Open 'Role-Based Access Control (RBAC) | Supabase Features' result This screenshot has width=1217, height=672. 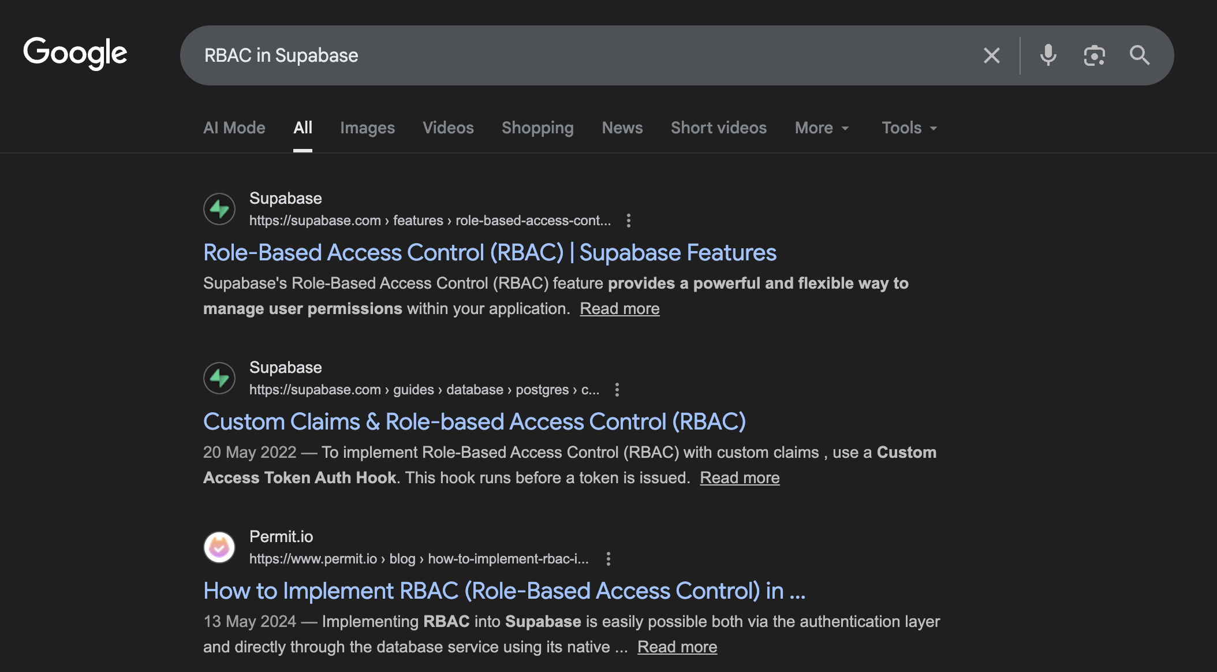click(490, 253)
